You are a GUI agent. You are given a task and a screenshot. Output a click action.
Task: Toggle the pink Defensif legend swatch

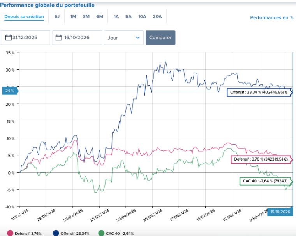coord(10,233)
